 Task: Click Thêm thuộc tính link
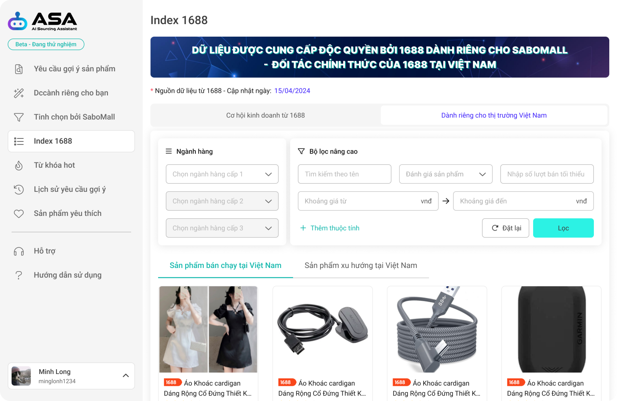330,228
